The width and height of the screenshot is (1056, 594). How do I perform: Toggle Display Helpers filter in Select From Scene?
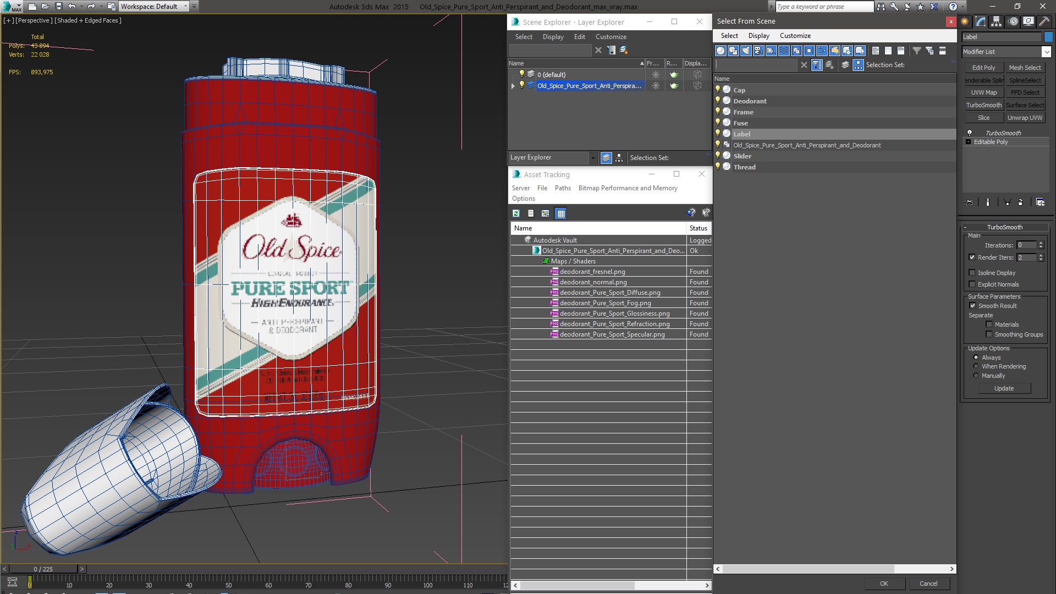(x=771, y=51)
